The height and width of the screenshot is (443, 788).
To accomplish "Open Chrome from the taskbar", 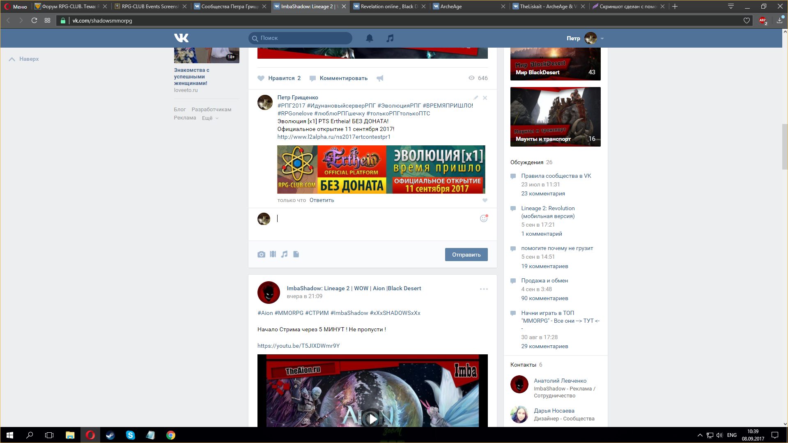I will 170,435.
